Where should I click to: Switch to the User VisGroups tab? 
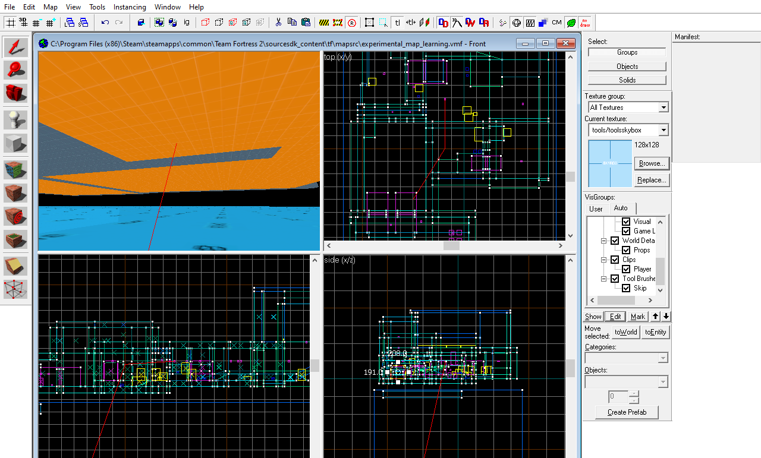596,209
